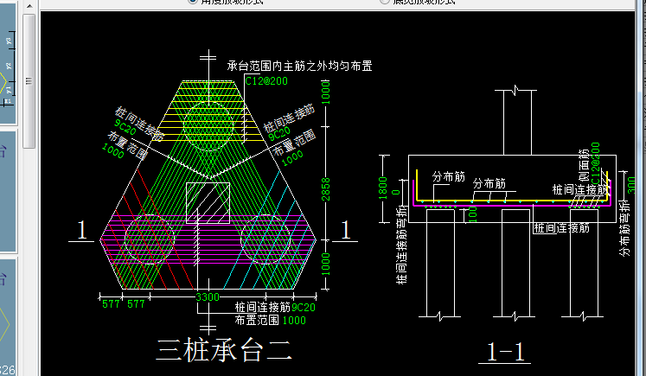Click the 1-1 section title
The width and height of the screenshot is (646, 376).
pyautogui.click(x=506, y=352)
